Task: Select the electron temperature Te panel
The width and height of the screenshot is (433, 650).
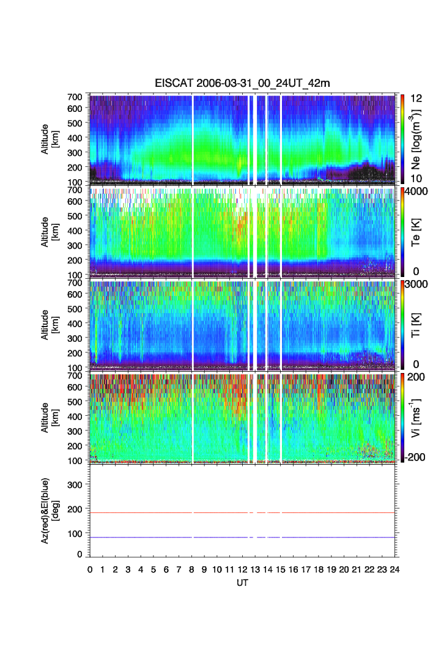Action: click(x=243, y=232)
